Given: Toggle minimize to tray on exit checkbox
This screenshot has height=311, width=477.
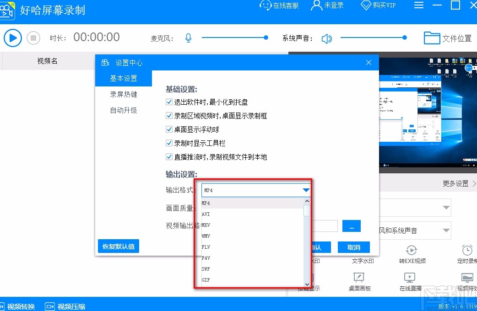Looking at the screenshot, I should tap(169, 102).
